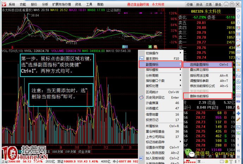
Task: Select the blue four-way move arrows icon
Action: pyautogui.click(x=238, y=113)
